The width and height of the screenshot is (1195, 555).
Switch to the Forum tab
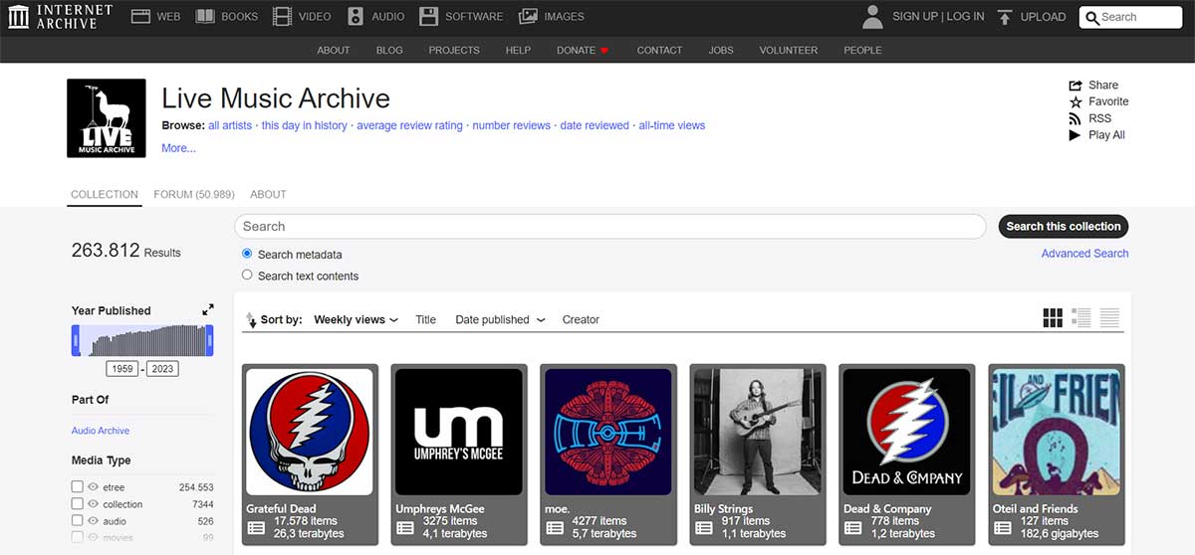point(193,194)
